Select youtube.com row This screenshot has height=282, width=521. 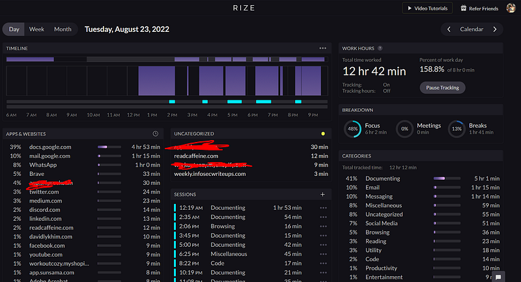tap(83, 255)
